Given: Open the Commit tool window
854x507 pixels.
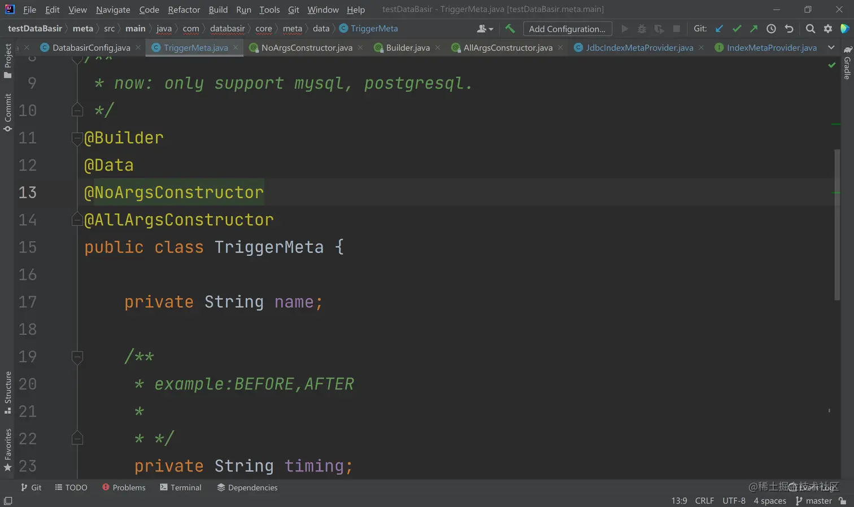Looking at the screenshot, I should click(8, 112).
